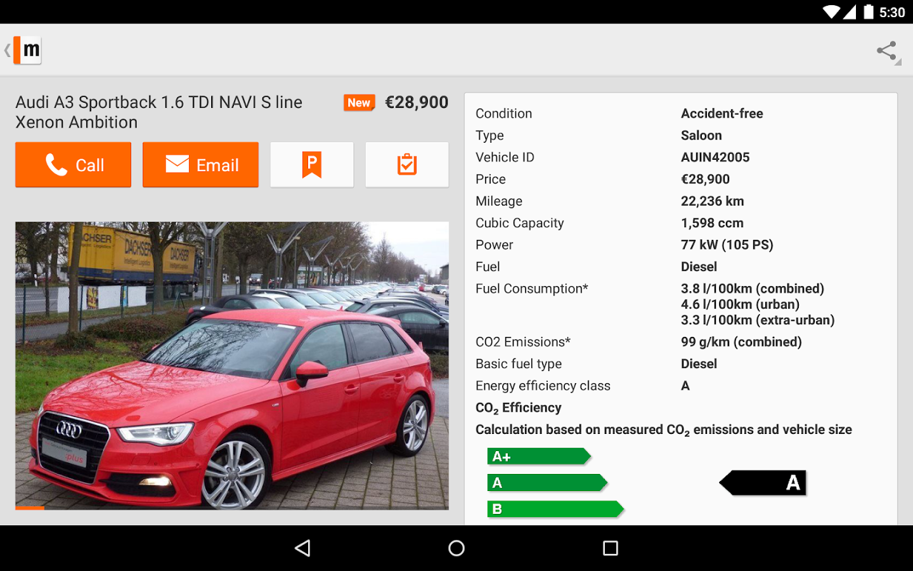The height and width of the screenshot is (571, 913).
Task: Tap the cellular signal status icon
Action: pyautogui.click(x=850, y=12)
